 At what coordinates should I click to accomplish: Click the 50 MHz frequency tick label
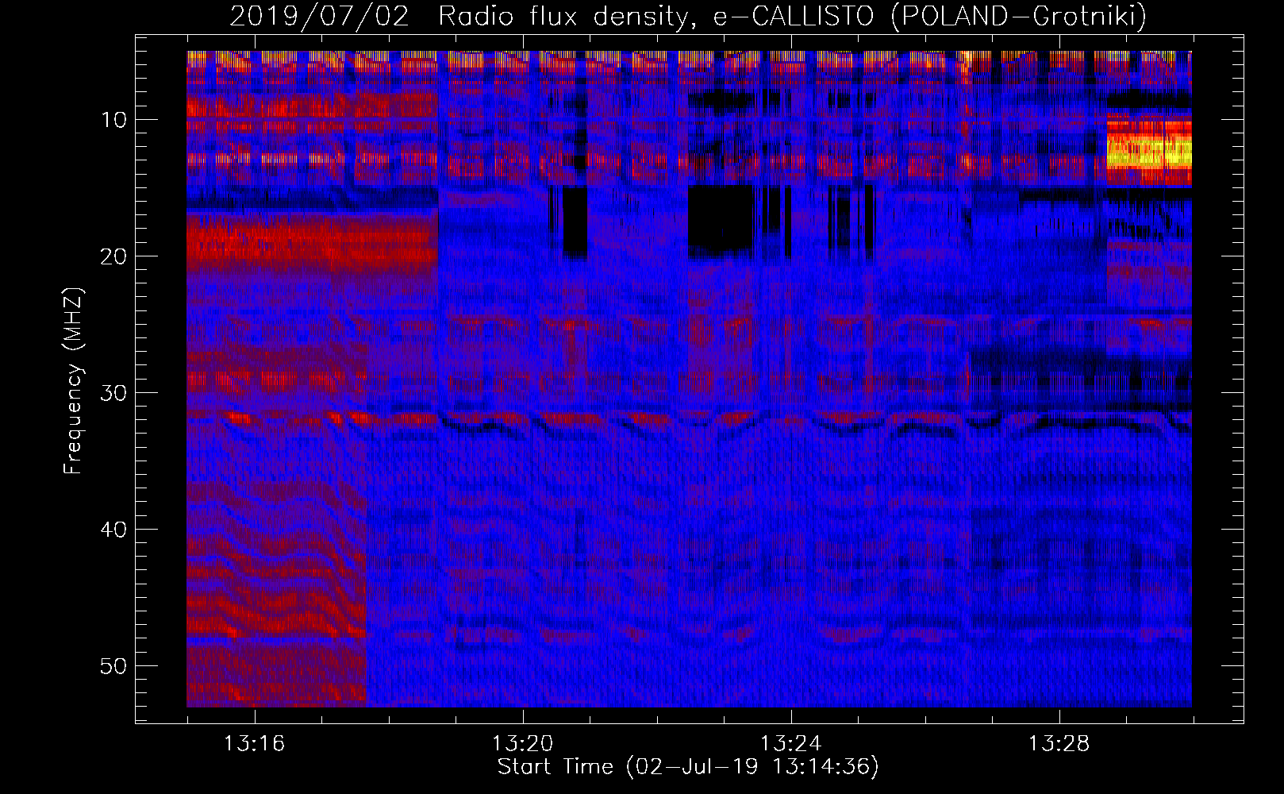pos(113,666)
